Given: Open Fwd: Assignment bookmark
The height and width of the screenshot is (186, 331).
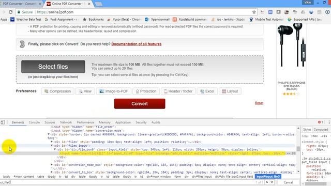Looking at the screenshot, I should [x=62, y=20].
